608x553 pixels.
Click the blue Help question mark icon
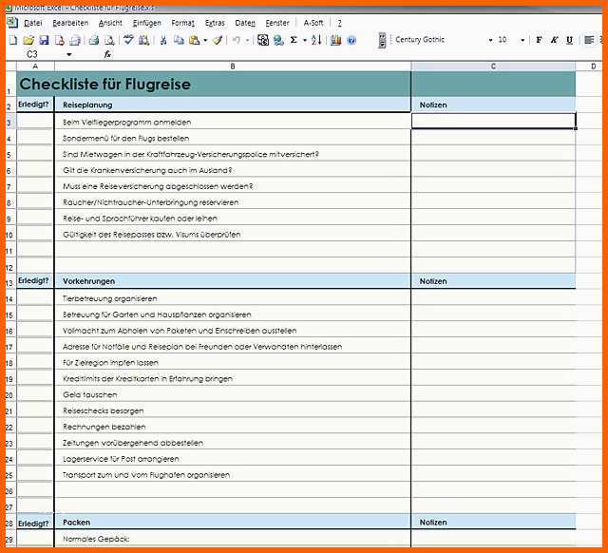[x=351, y=41]
